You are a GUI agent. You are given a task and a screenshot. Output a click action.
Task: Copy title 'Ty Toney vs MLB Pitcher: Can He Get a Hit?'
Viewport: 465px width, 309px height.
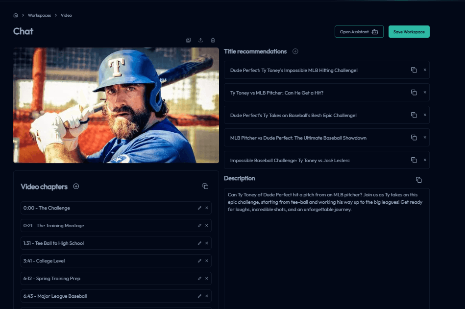[x=414, y=93]
